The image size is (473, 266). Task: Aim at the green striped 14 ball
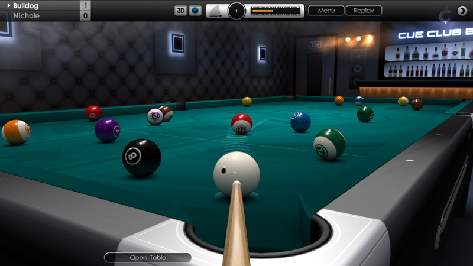tap(329, 144)
